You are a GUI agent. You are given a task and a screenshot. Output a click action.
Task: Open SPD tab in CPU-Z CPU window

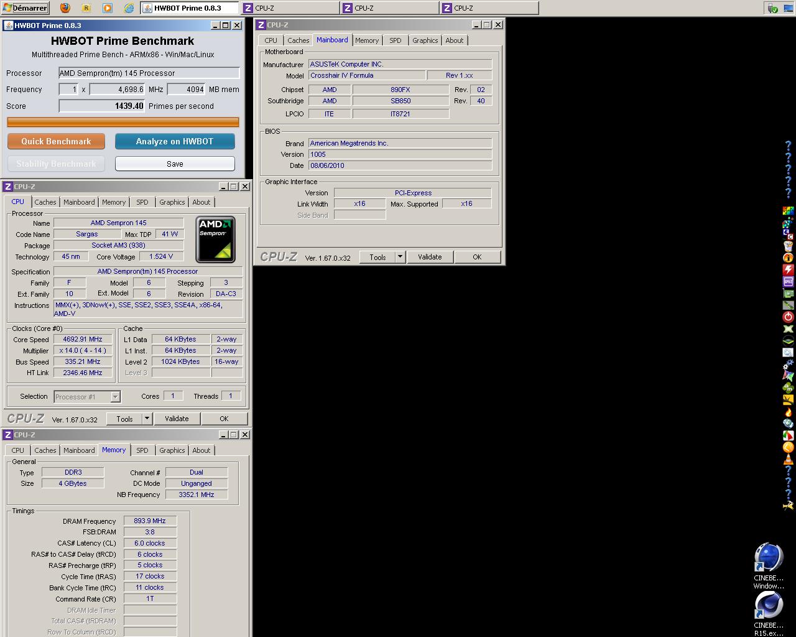click(142, 202)
